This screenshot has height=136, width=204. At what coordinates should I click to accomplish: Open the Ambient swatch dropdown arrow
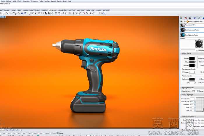click(x=195, y=58)
